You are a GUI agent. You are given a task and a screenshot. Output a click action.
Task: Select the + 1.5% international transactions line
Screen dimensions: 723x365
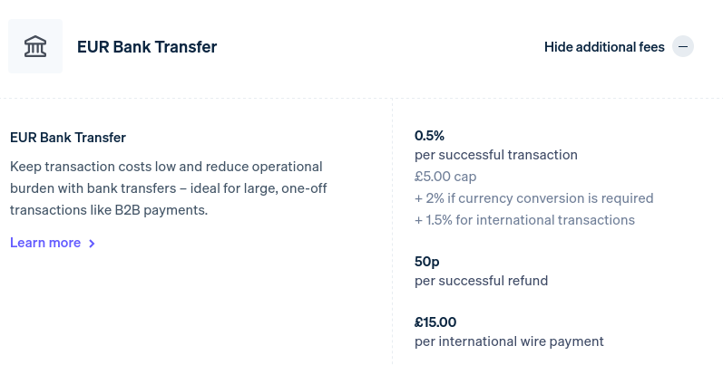tap(524, 220)
